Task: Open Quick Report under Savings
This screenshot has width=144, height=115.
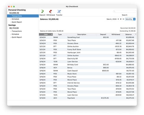Action: coord(17,37)
